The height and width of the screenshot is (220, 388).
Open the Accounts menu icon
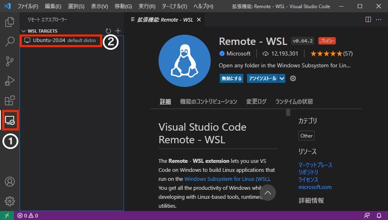(10, 182)
